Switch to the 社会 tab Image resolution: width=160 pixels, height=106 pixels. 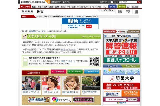point(39,7)
